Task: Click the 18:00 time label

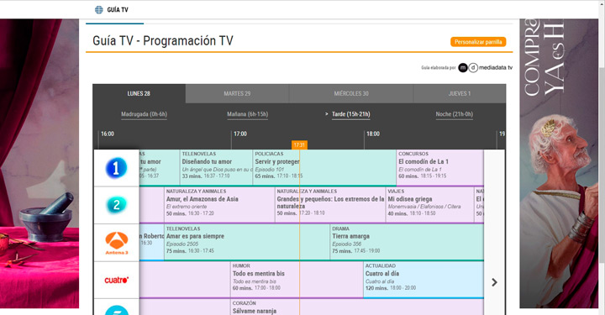Action: point(373,134)
